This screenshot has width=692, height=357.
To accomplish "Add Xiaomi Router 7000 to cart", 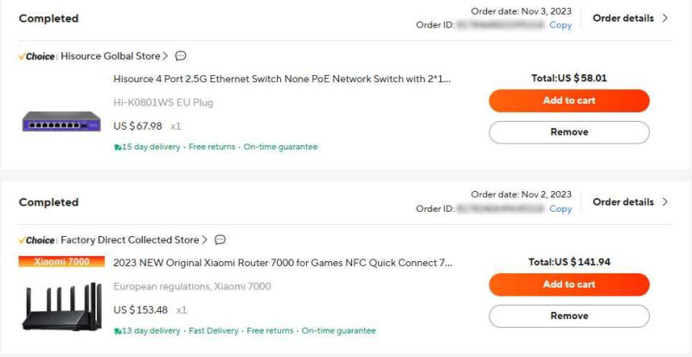I will point(569,284).
